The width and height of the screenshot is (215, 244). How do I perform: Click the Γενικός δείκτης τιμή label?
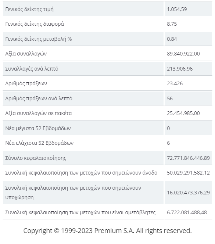tap(29, 9)
